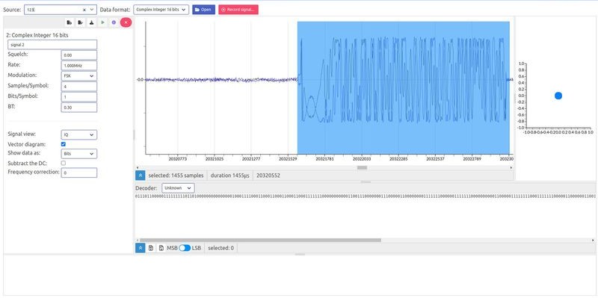Click the Record signal button
The height and width of the screenshot is (298, 598).
pyautogui.click(x=238, y=10)
